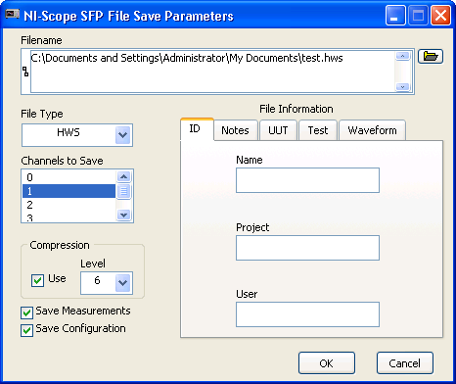Click the NI-Scope title bar application icon
Screen dimensions: 456x384
[x=13, y=15]
